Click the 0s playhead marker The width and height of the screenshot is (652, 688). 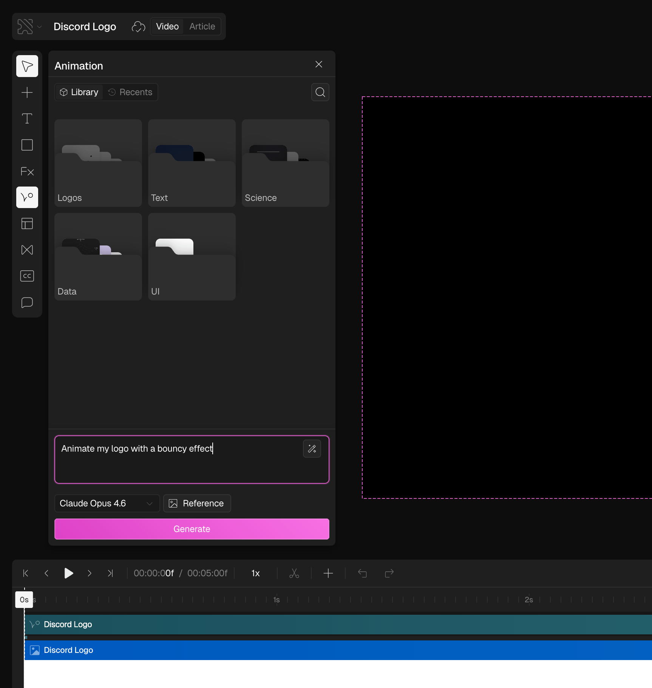point(24,600)
